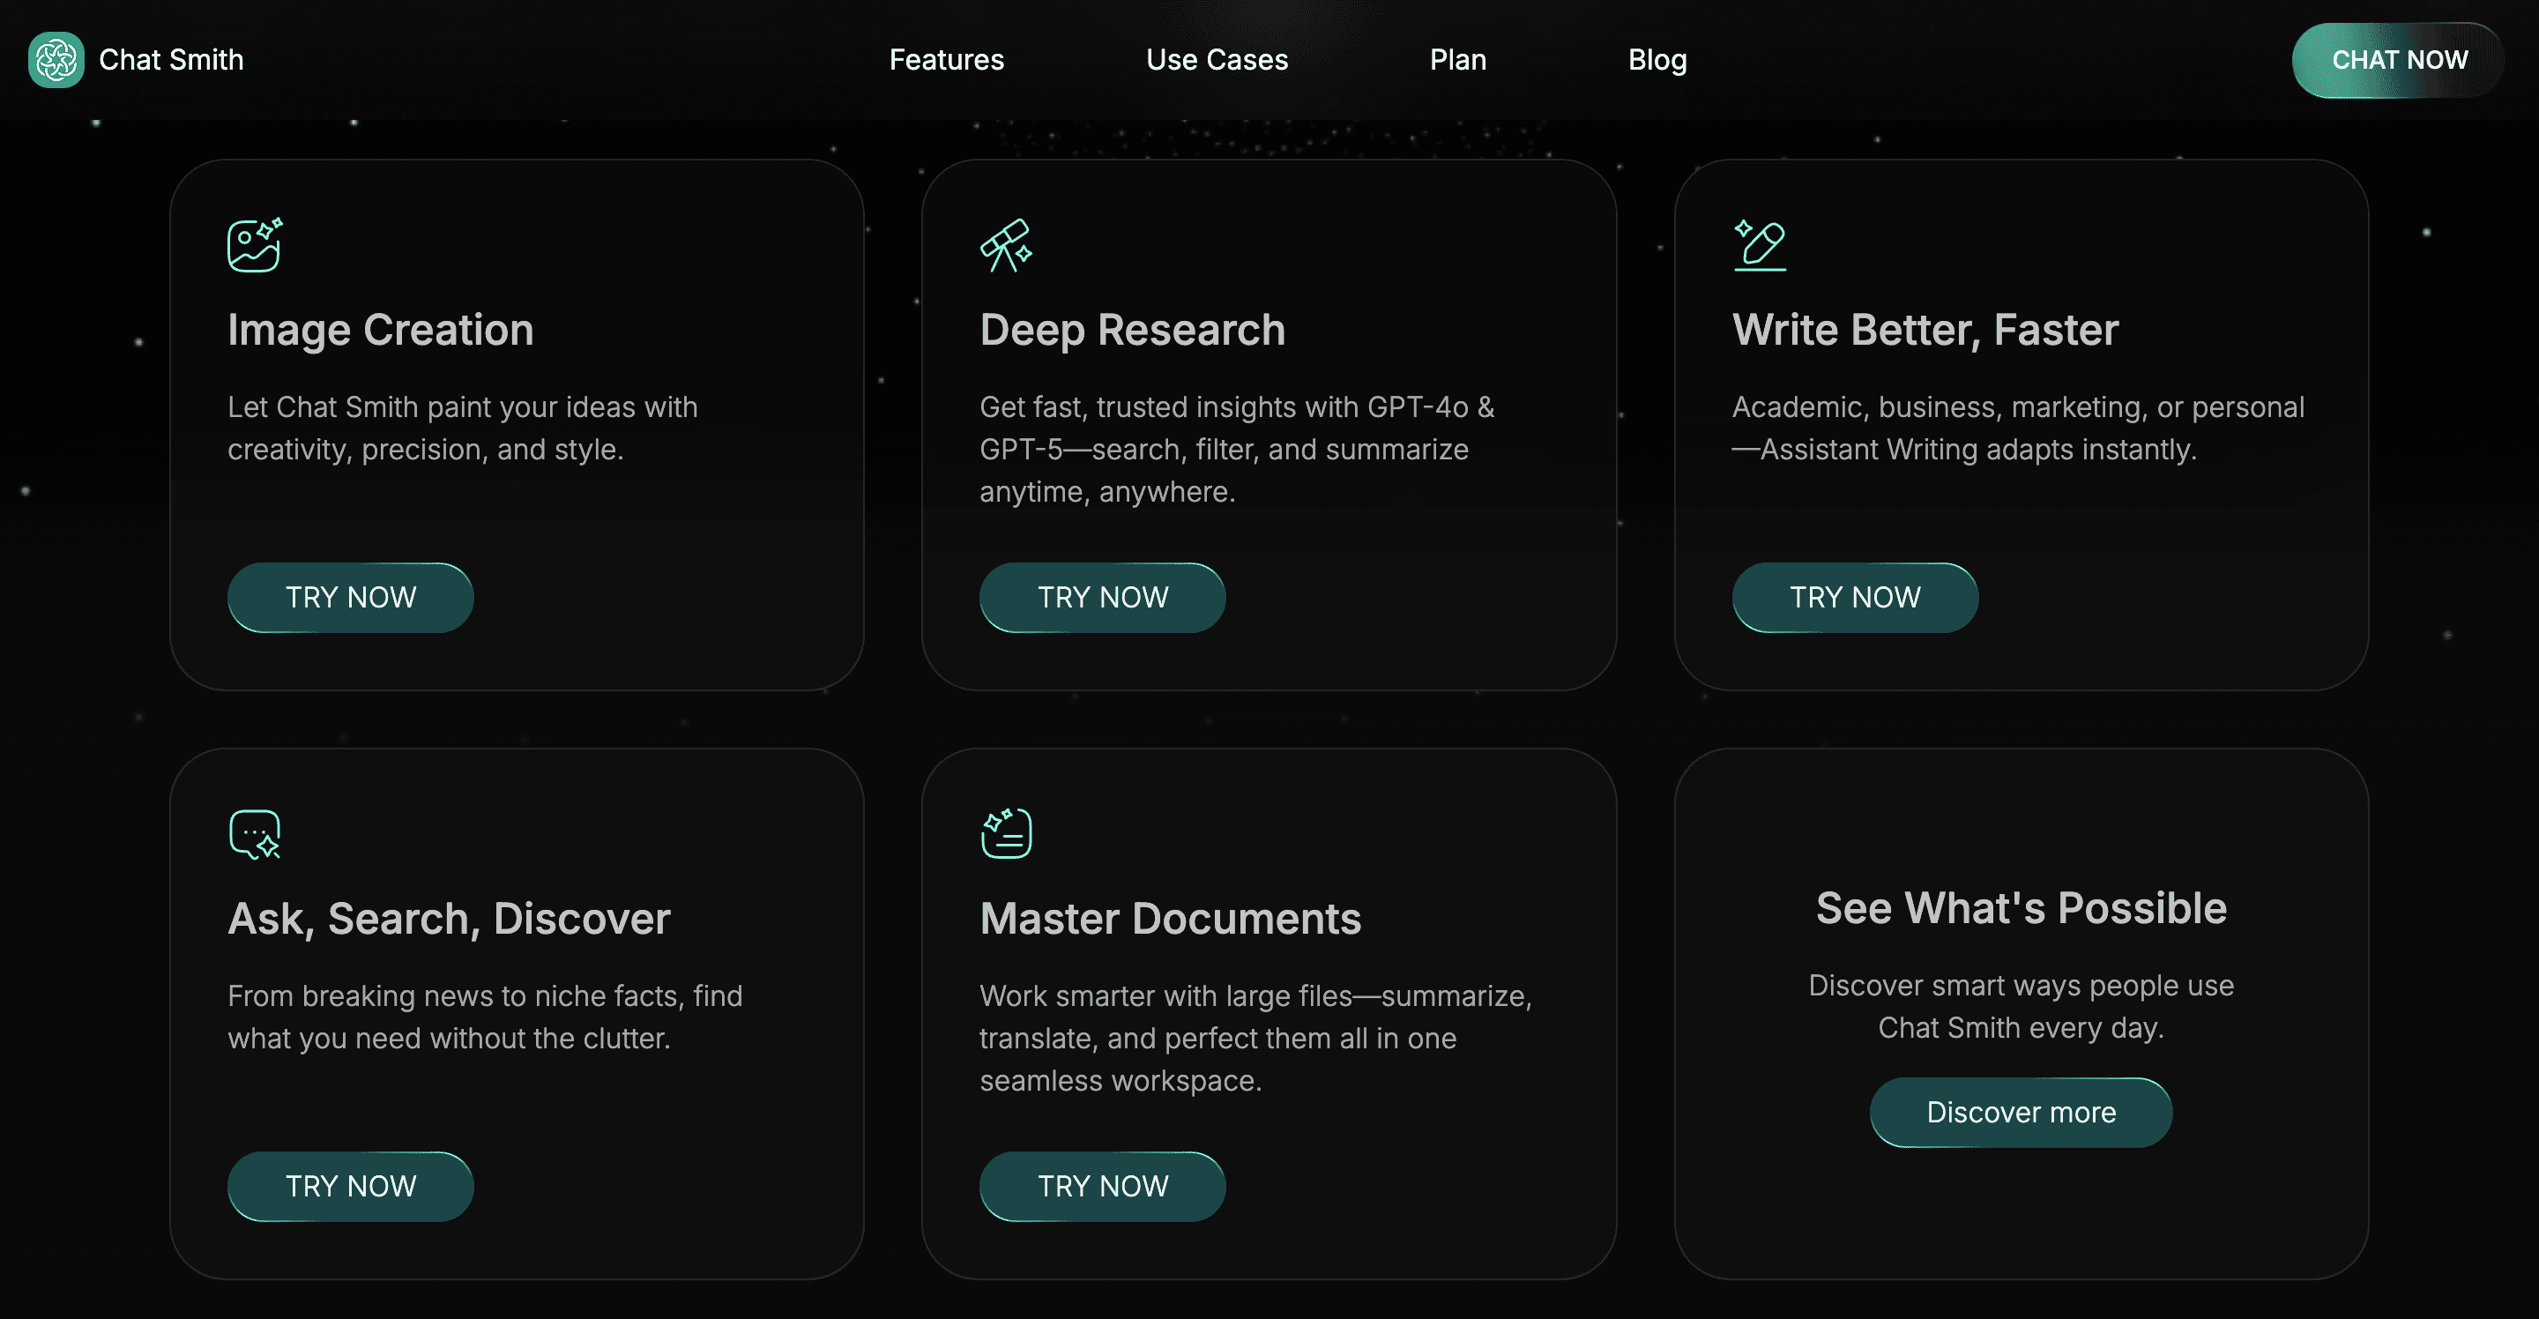Open the Features menu item
This screenshot has height=1319, width=2539.
[x=946, y=60]
